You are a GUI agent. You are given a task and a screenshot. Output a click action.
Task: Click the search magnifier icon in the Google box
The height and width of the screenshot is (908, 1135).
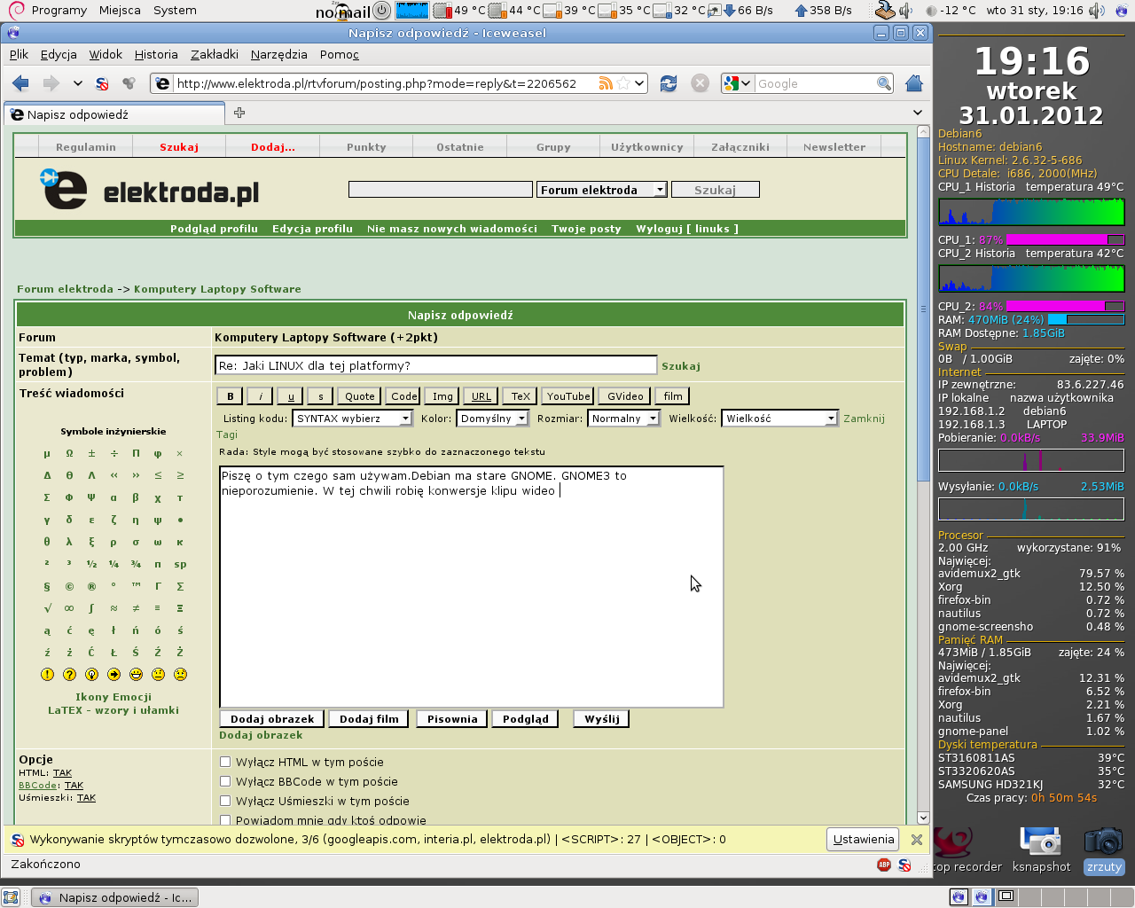click(884, 83)
